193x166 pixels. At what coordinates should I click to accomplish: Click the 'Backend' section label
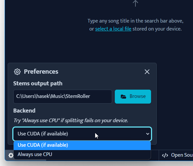pos(24,111)
